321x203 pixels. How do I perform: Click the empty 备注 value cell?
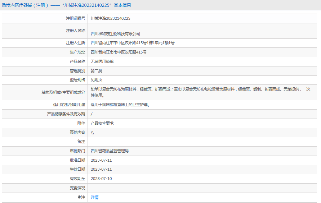(202, 142)
